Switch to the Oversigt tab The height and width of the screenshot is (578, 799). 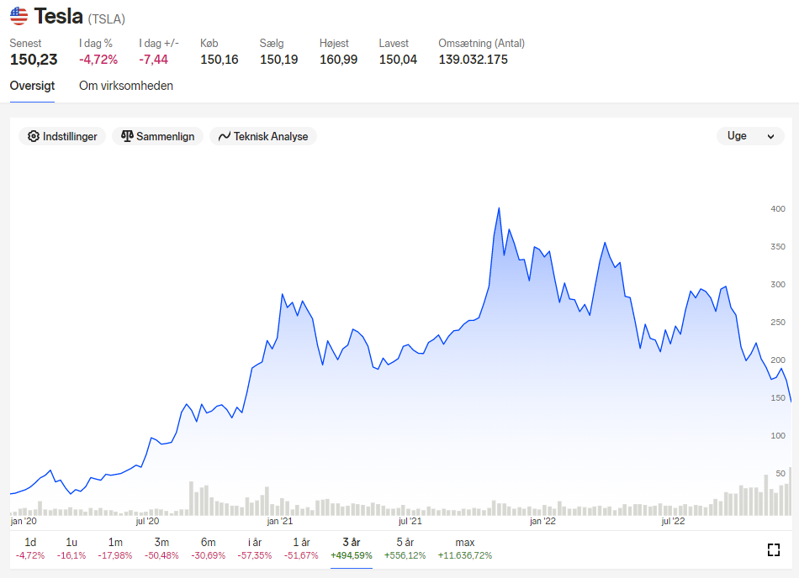[32, 86]
